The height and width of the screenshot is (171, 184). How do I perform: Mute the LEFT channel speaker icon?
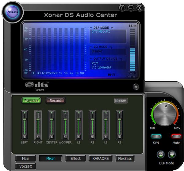coord(25,137)
